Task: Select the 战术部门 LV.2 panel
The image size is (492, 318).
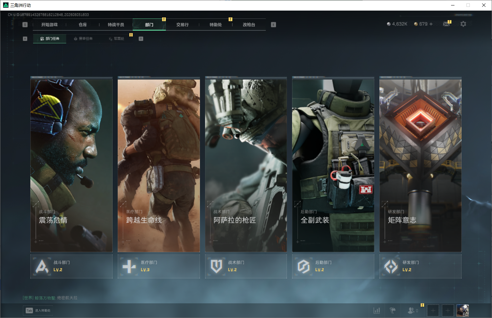Action: pyautogui.click(x=246, y=266)
